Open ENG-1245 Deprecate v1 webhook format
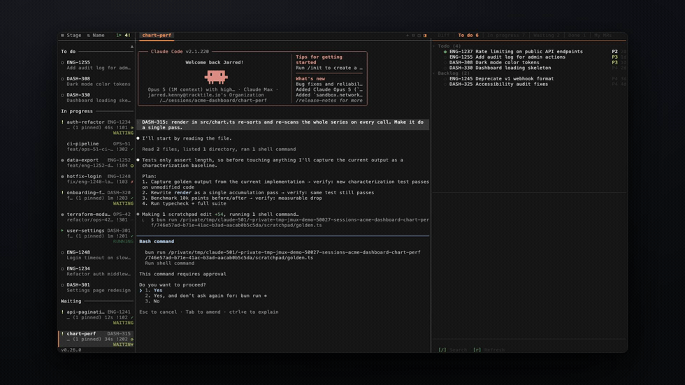 pos(502,79)
